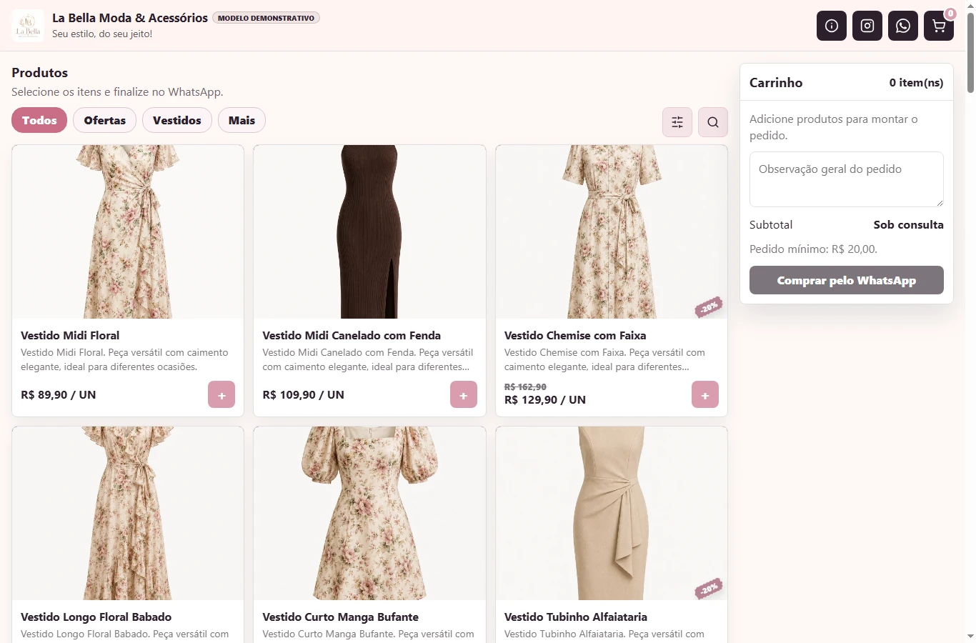The image size is (976, 643).
Task: Click the Carrinho panel heading
Action: coord(776,83)
